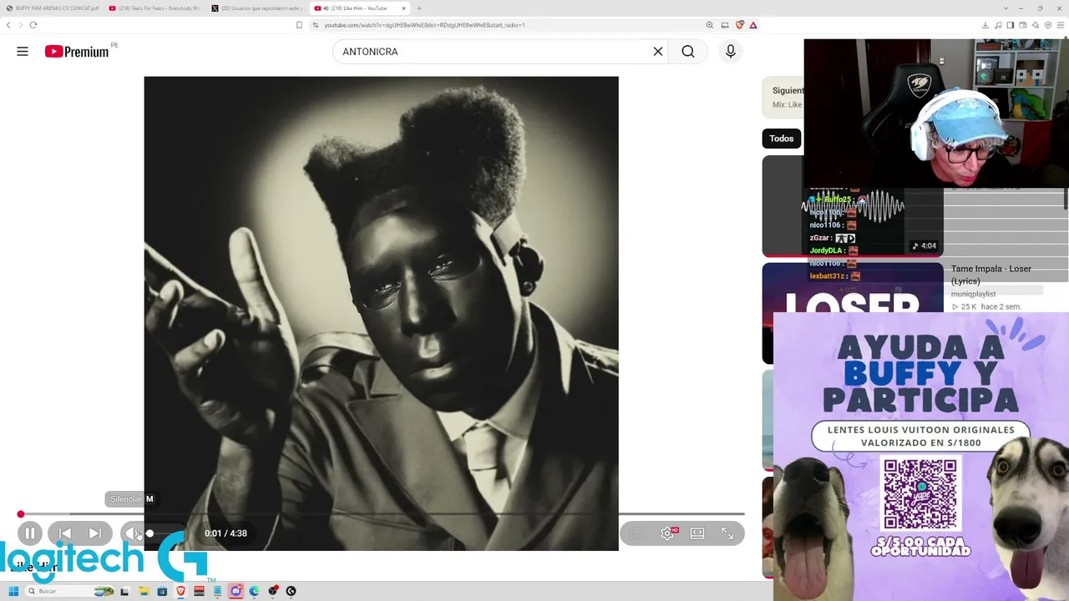The width and height of the screenshot is (1069, 601).
Task: Open the Leo AI sparkle icon
Action: tap(1036, 25)
